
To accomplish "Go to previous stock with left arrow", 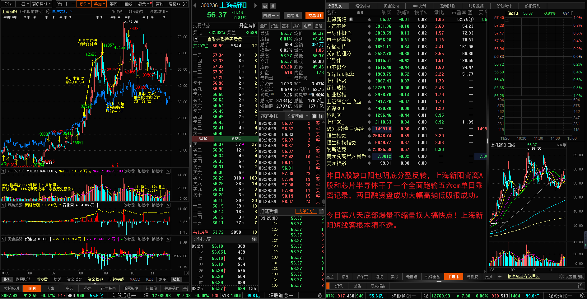I will [195, 5].
